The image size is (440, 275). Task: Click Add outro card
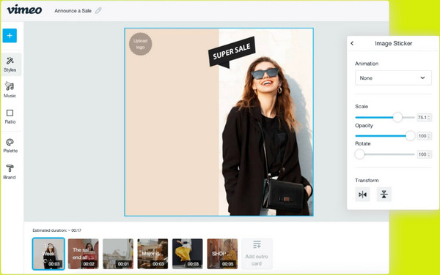click(257, 254)
